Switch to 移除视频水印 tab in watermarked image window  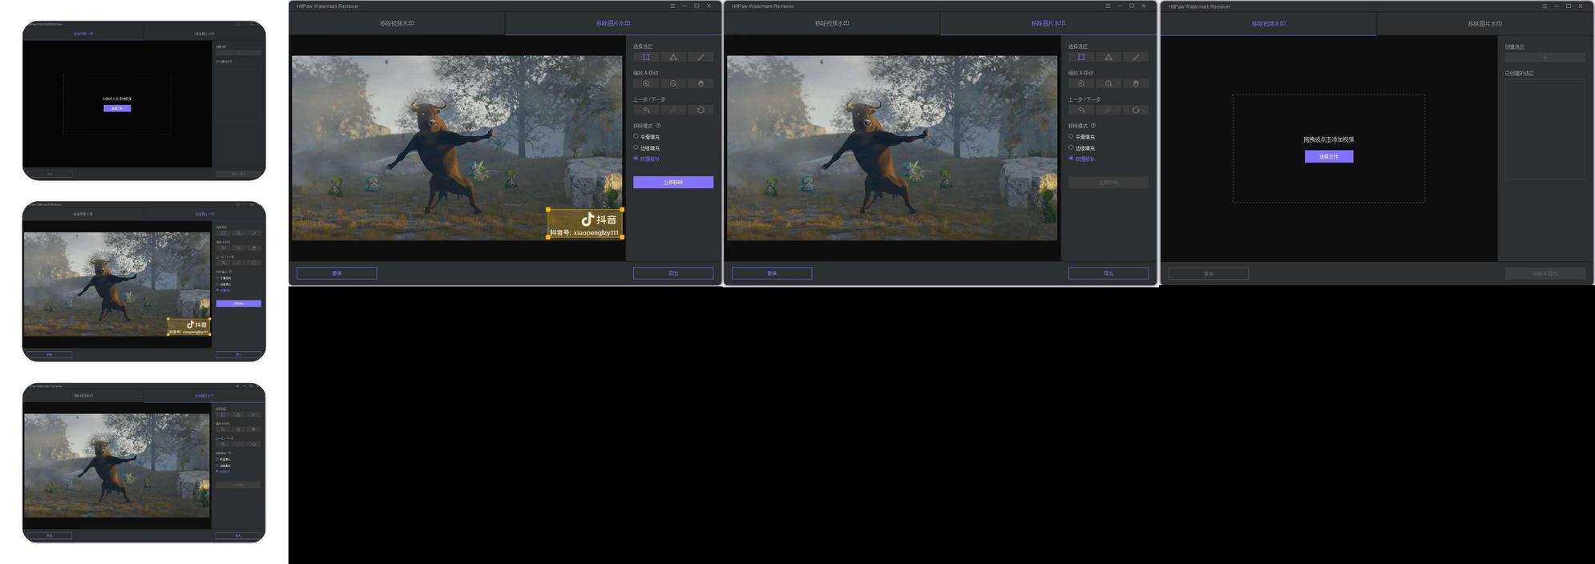click(x=397, y=23)
